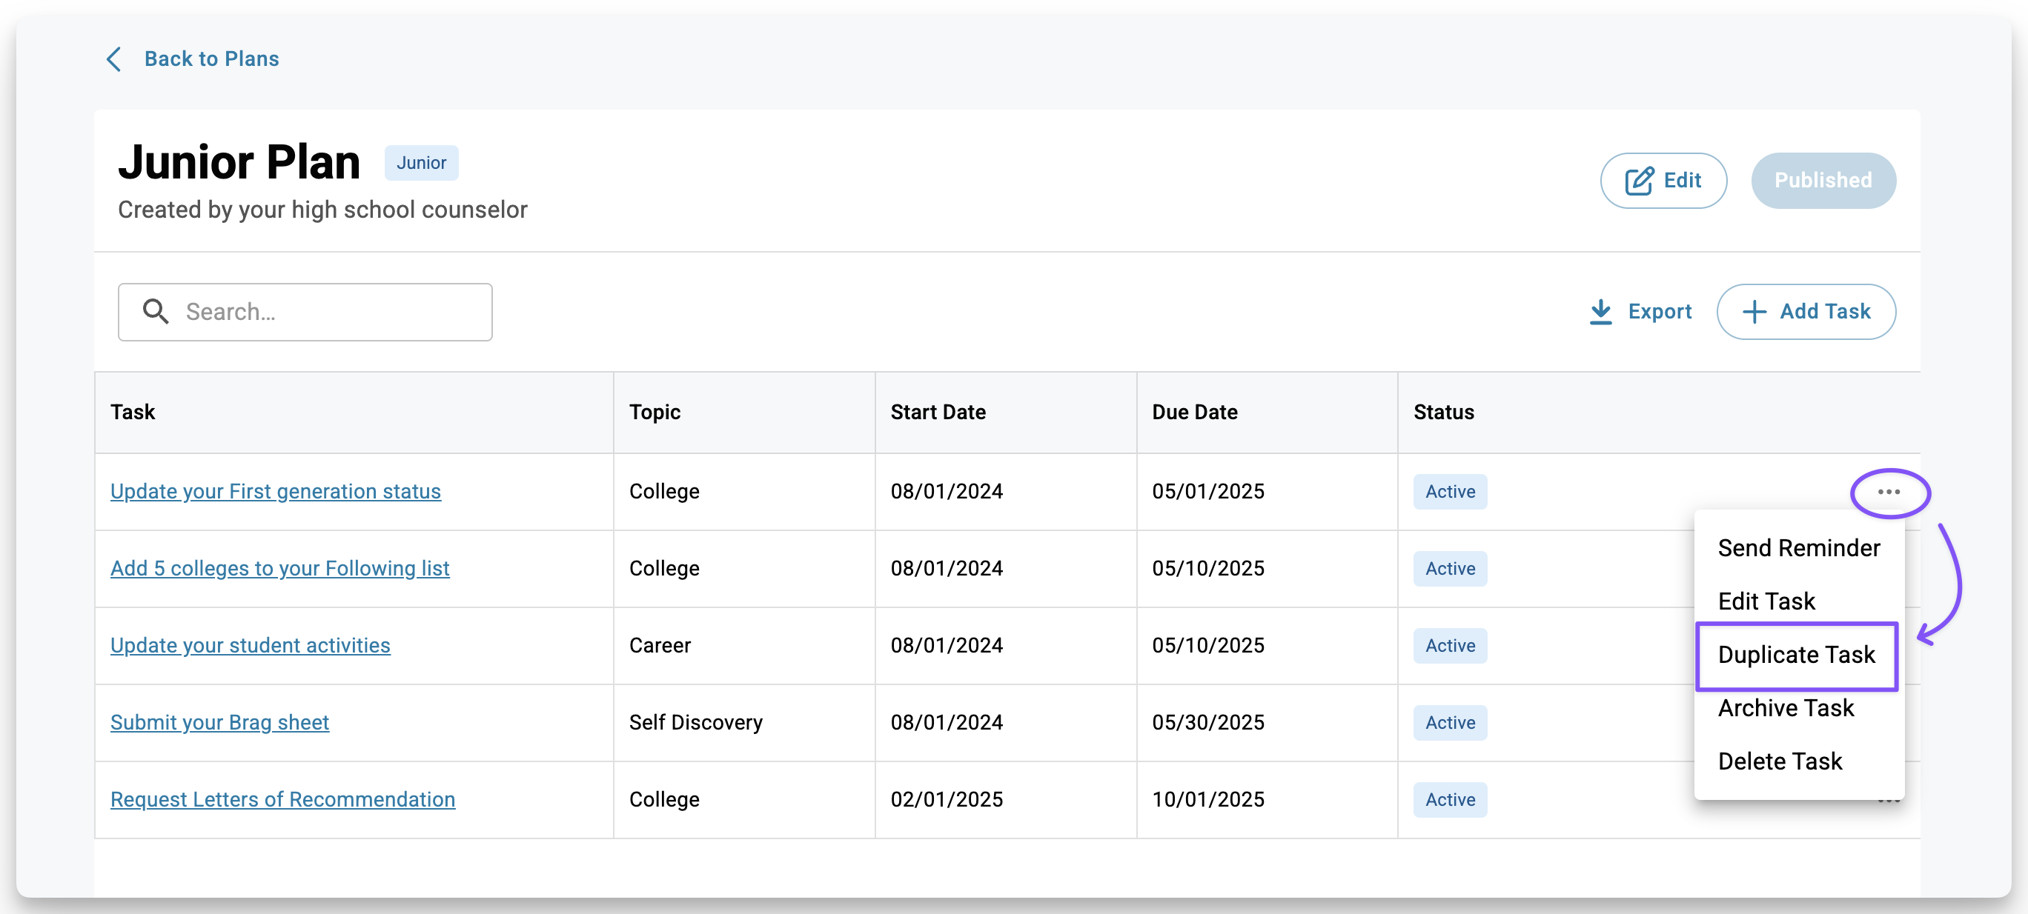Choose Edit Task from the menu

[1766, 601]
